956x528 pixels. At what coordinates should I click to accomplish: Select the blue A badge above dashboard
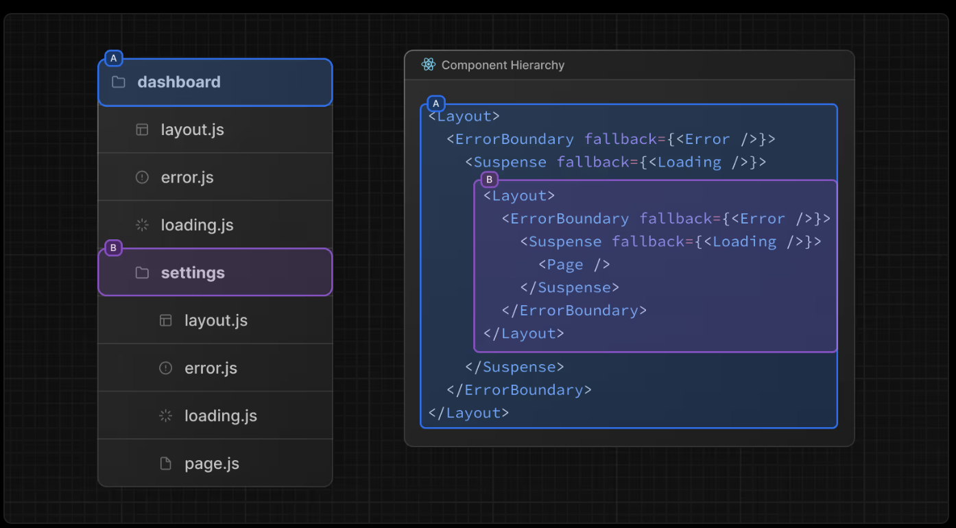[113, 58]
